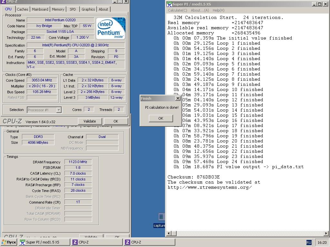Click the DRAM Frequency value 1123.0 MHz
The image size is (330, 247).
click(78, 162)
